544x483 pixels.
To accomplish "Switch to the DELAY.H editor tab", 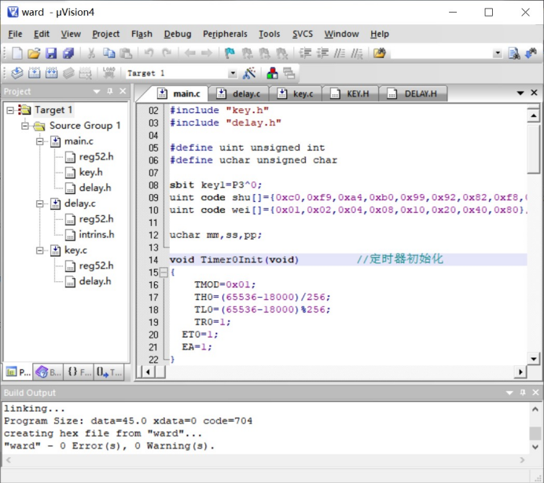I will tap(413, 93).
